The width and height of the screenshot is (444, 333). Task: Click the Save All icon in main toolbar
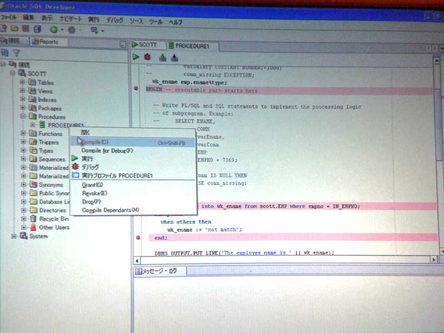[37, 29]
